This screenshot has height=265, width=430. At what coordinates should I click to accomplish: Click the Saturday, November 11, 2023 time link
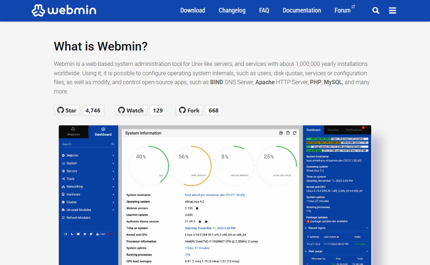pyautogui.click(x=210, y=228)
